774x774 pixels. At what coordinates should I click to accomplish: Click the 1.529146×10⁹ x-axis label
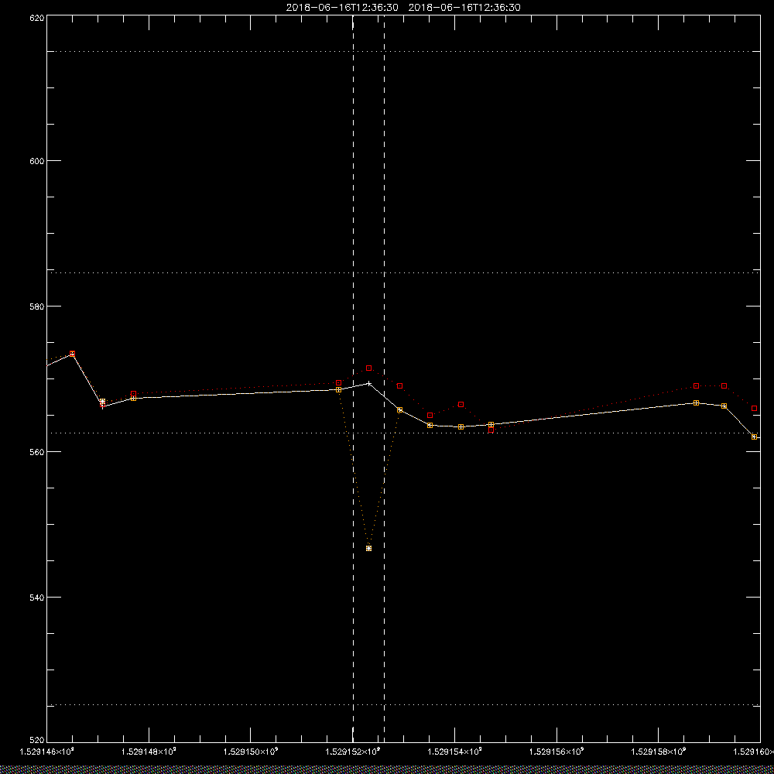pos(46,752)
